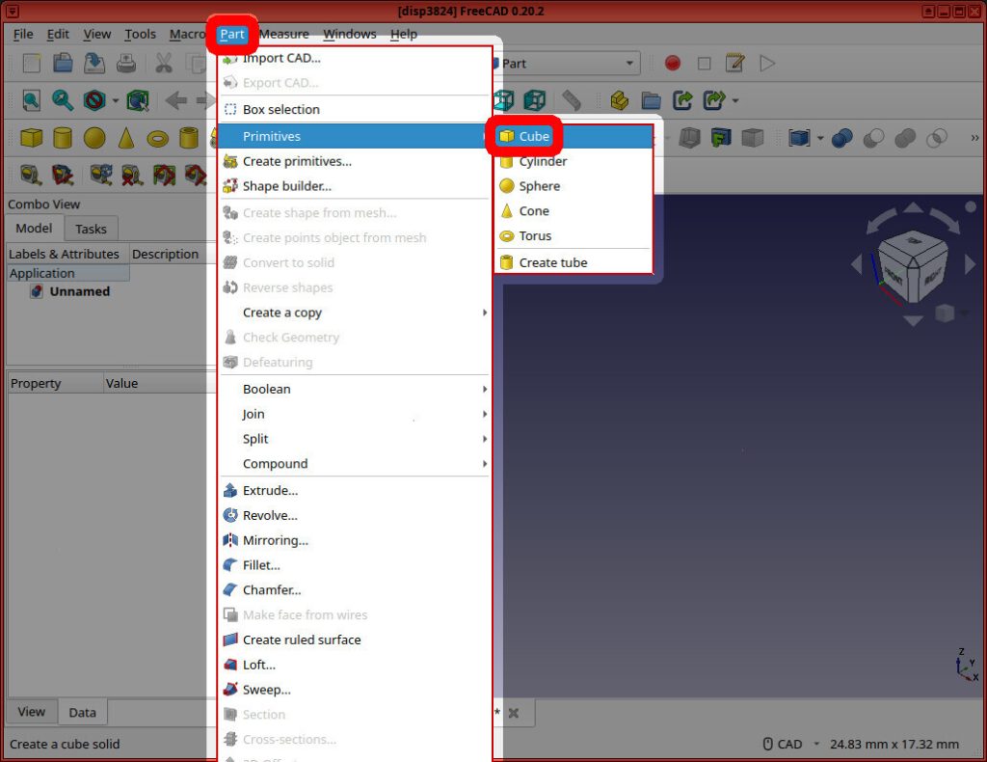
Task: Select the fit-all zoom magnifier icon
Action: coord(32,100)
